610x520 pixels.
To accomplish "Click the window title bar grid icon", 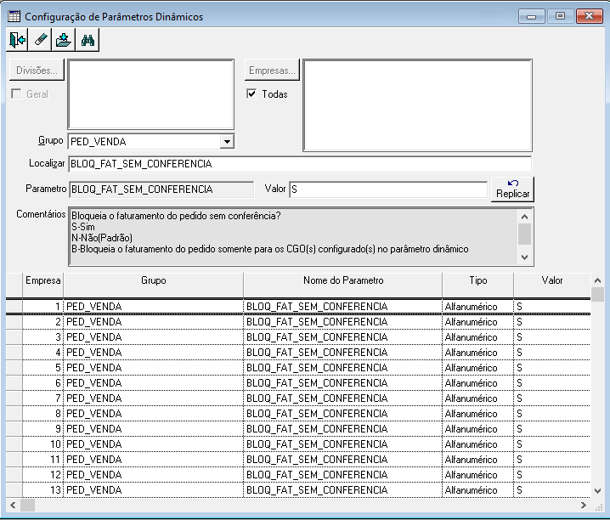I will coord(14,16).
